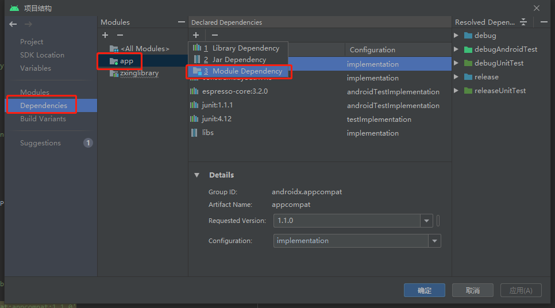Select the libs jar dependency row
Image resolution: width=555 pixels, height=308 pixels.
tap(319, 133)
